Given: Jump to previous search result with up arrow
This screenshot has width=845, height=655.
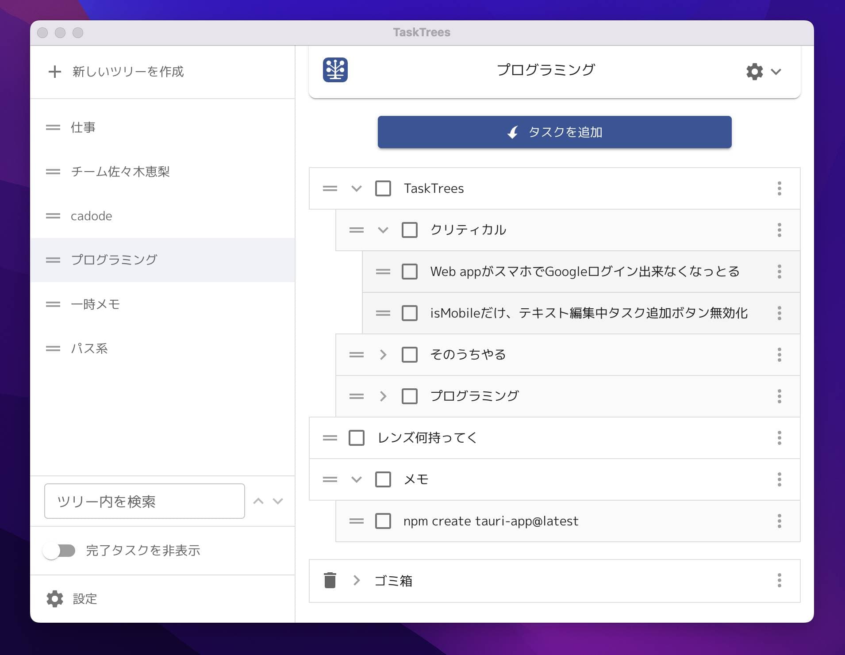Looking at the screenshot, I should (258, 501).
